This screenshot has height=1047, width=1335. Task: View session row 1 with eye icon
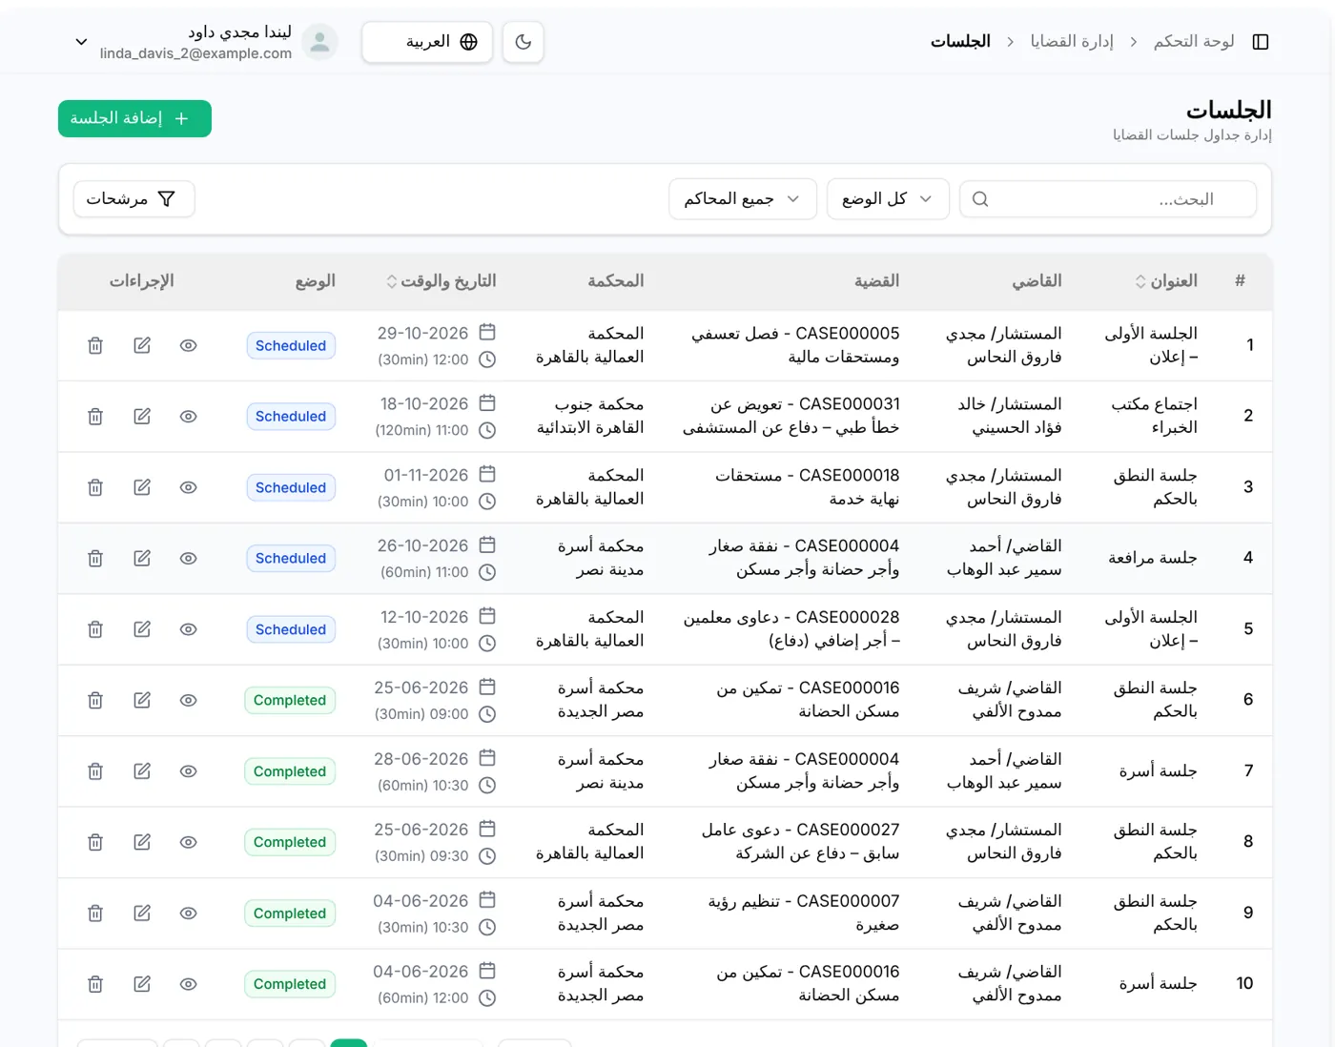click(x=189, y=345)
